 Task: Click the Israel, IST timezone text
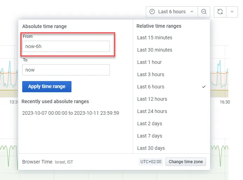click(64, 162)
